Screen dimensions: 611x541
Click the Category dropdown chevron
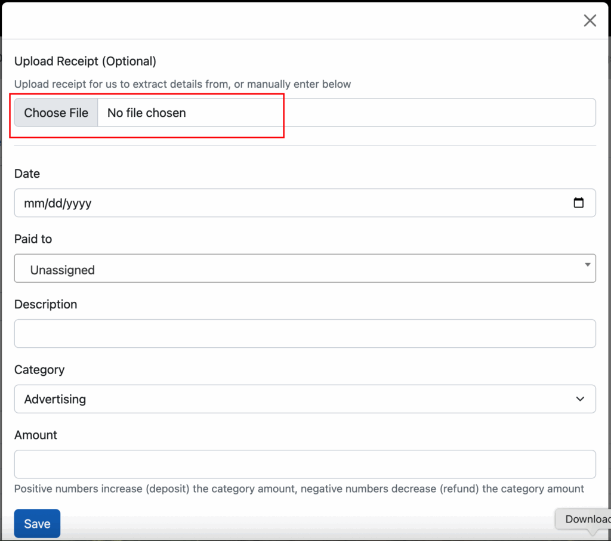(580, 399)
